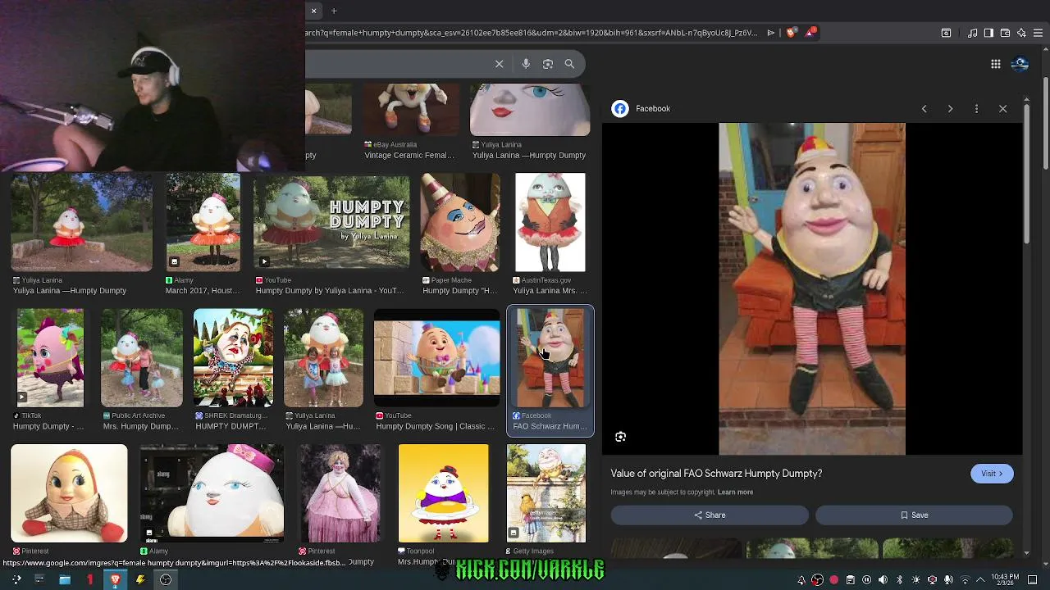Open SHREK Dramaturgy Humpty thumbnail

pos(233,358)
